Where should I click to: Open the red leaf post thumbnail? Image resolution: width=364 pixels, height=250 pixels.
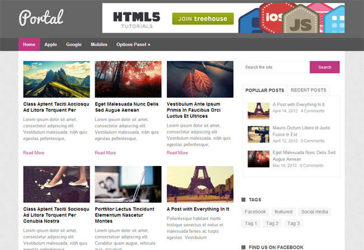(200, 79)
